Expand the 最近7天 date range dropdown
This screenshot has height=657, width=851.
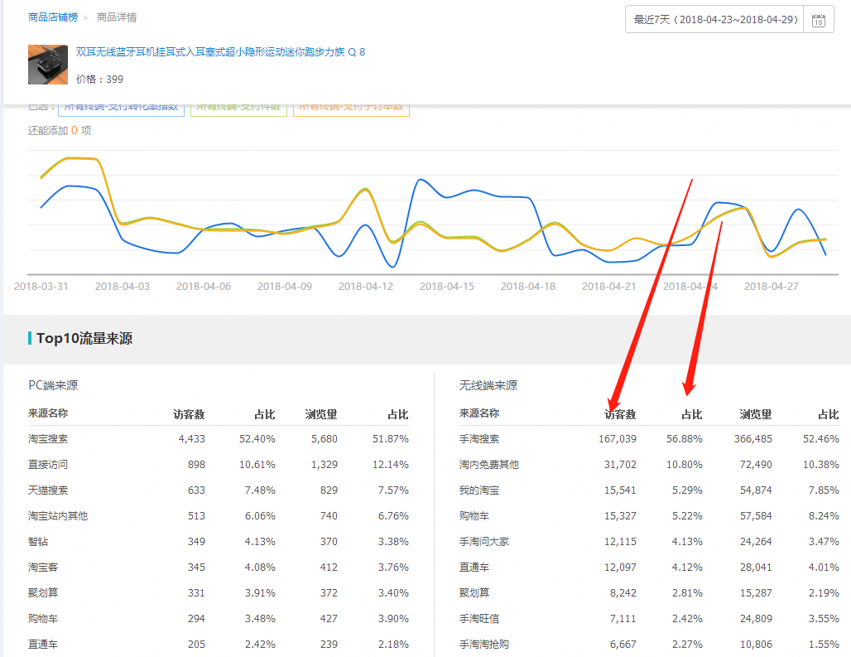point(715,20)
